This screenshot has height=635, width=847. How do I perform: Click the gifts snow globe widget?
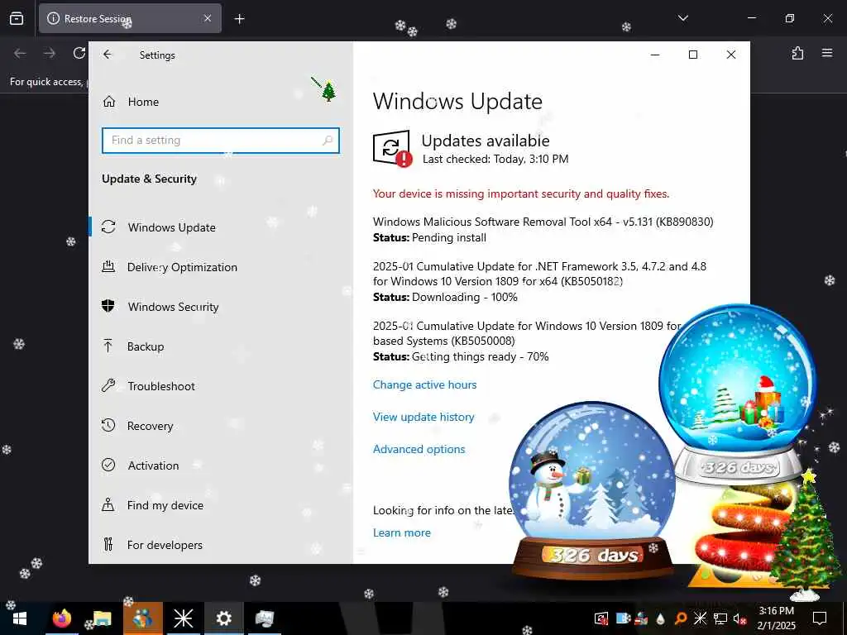pyautogui.click(x=737, y=393)
